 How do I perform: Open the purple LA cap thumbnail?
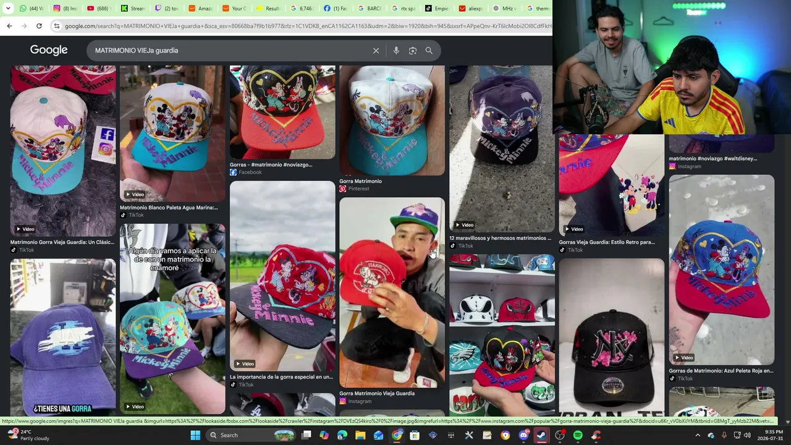click(62, 337)
